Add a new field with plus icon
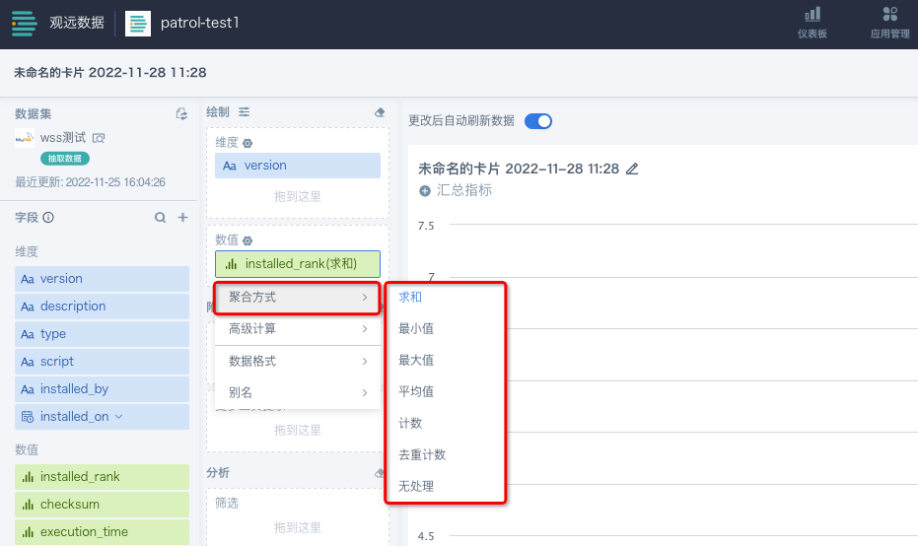This screenshot has width=918, height=546. click(x=182, y=218)
